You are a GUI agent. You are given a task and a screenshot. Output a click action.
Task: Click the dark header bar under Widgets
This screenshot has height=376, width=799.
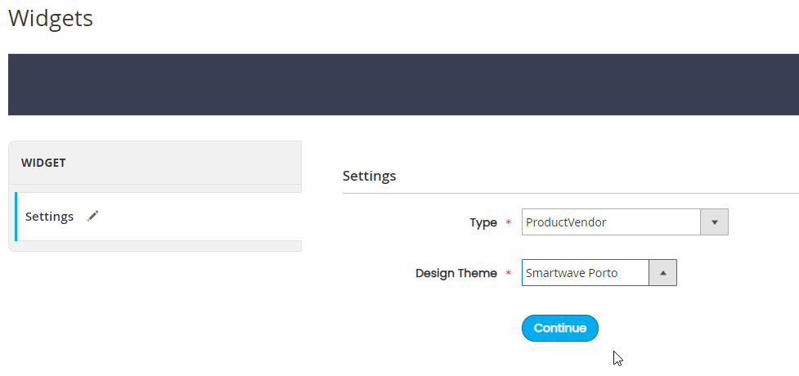pyautogui.click(x=403, y=84)
